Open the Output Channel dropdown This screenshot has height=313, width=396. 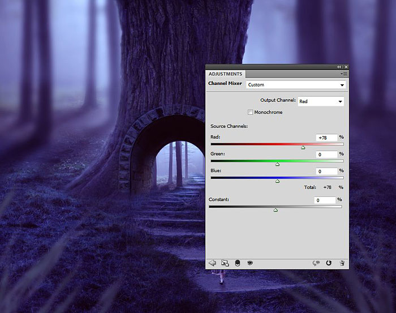point(321,101)
